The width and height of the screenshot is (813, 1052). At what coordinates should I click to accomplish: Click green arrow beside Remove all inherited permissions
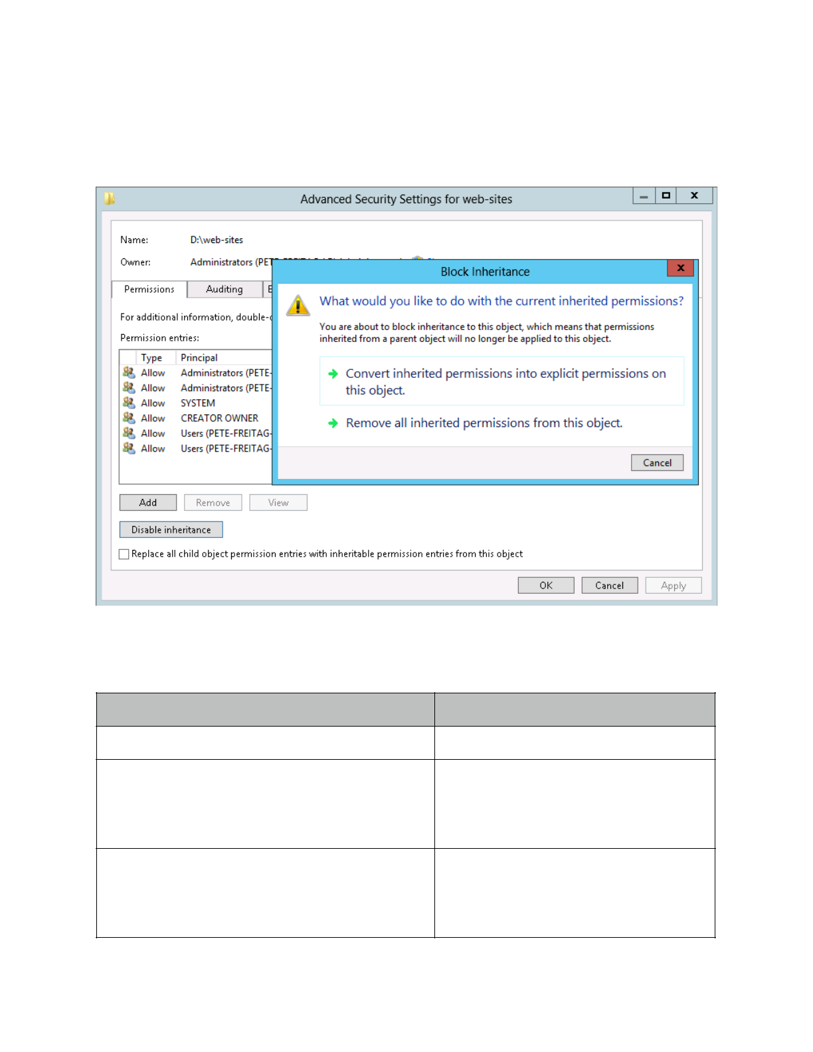333,423
